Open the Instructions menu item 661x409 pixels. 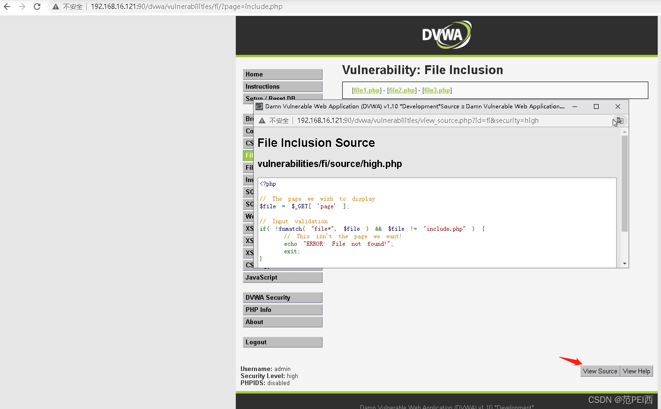pos(283,86)
